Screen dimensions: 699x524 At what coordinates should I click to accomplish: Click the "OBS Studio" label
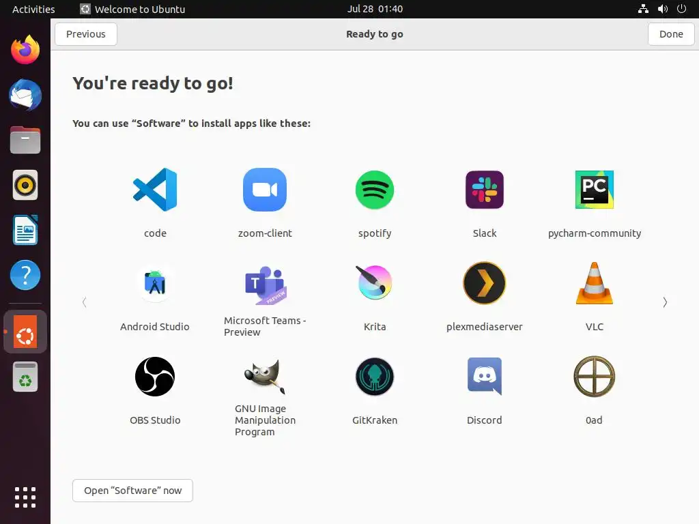tap(155, 420)
